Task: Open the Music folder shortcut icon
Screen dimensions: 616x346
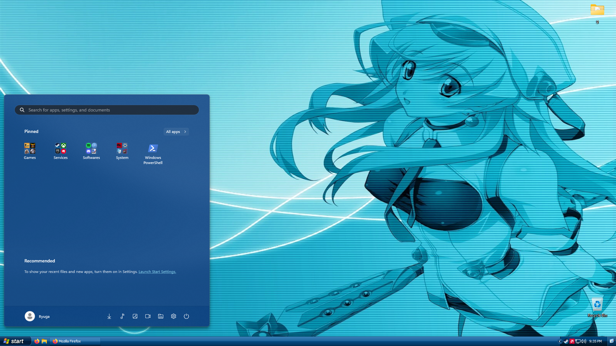Action: tap(122, 316)
